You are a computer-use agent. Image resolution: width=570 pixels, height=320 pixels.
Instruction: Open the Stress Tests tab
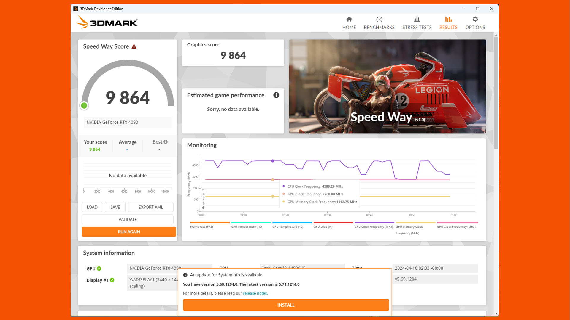[417, 23]
